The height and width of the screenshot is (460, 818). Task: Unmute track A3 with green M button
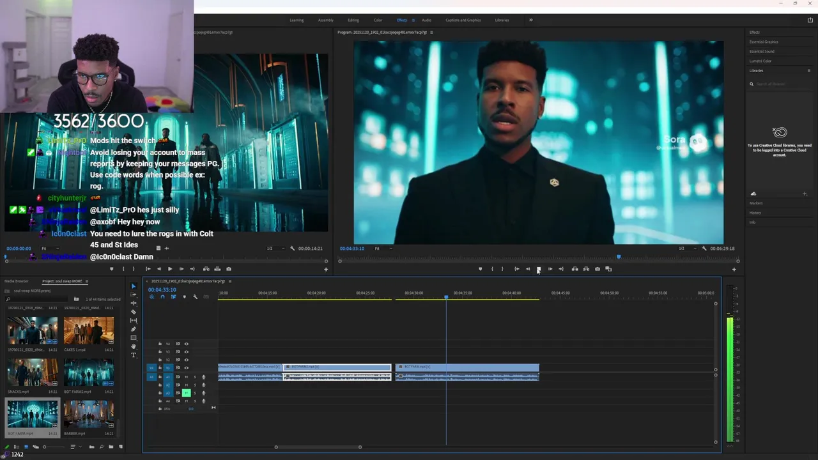coord(187,393)
